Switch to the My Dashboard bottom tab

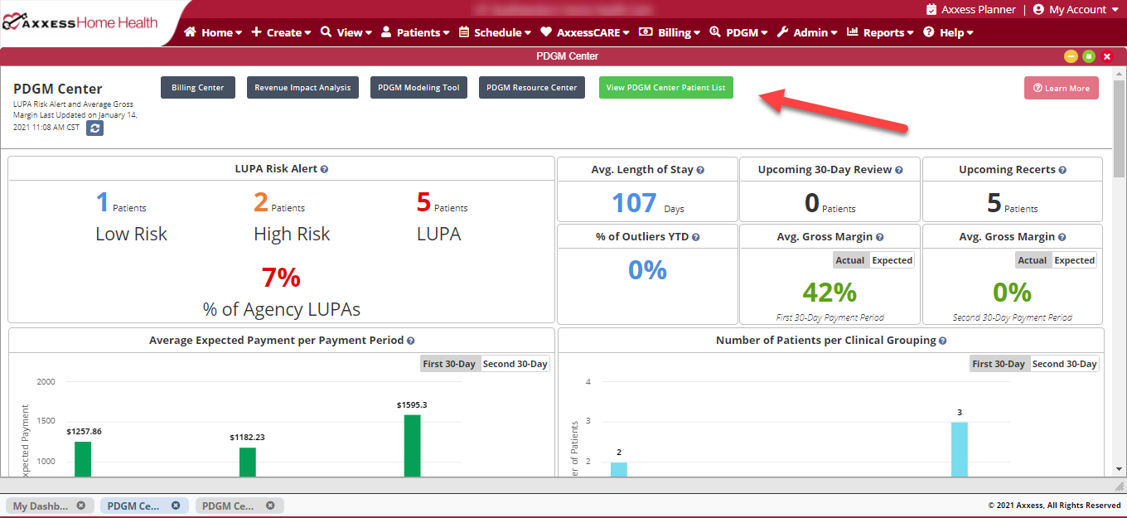(41, 506)
